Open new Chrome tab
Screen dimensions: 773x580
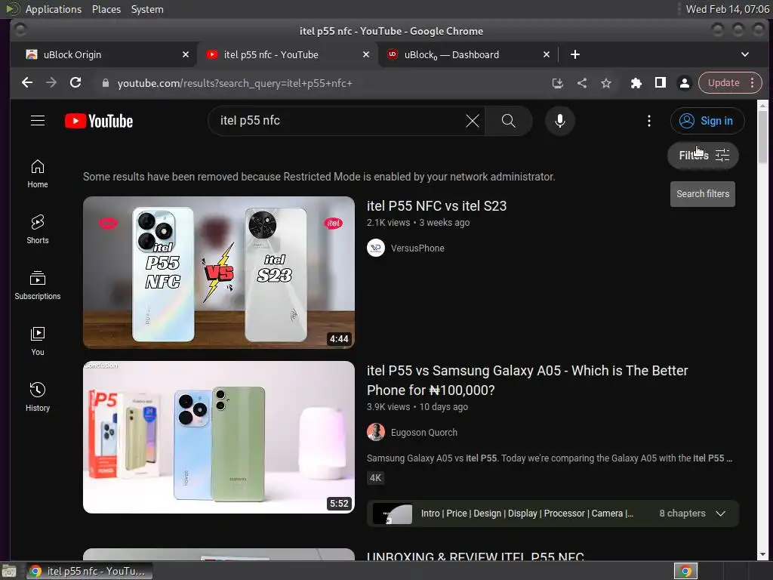[574, 54]
